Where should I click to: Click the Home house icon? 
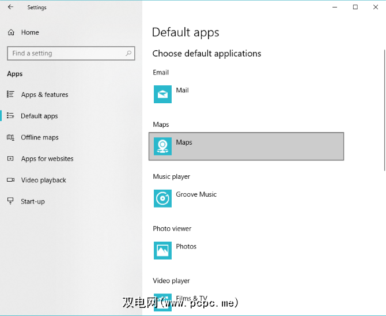pos(11,32)
